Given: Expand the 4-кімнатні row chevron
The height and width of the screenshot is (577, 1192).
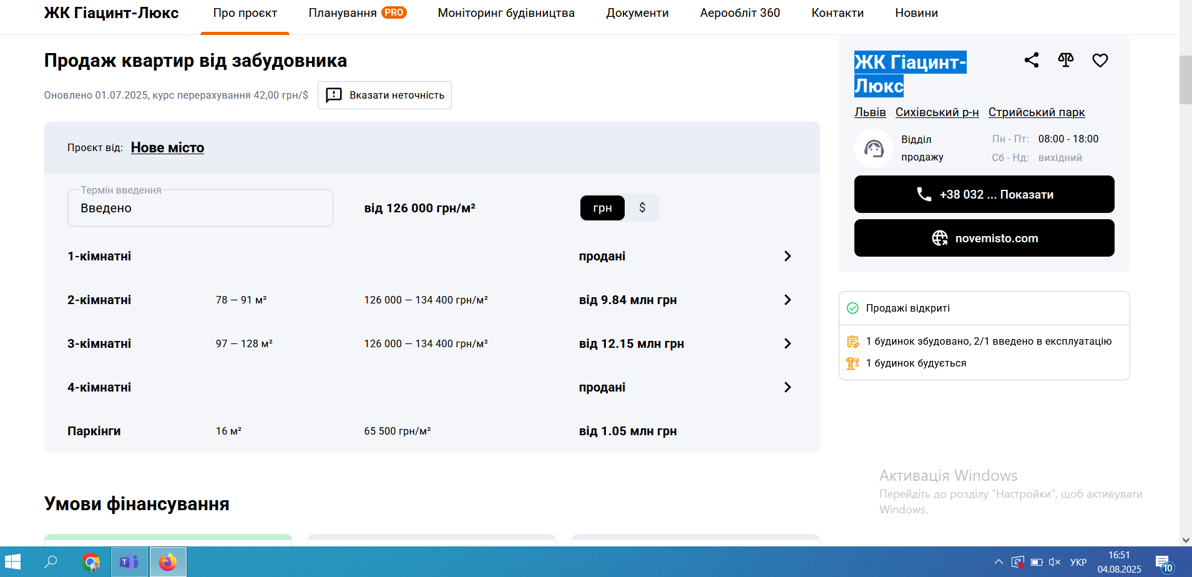Looking at the screenshot, I should (788, 387).
